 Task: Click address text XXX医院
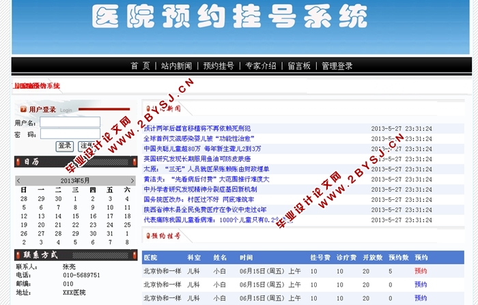(74, 293)
